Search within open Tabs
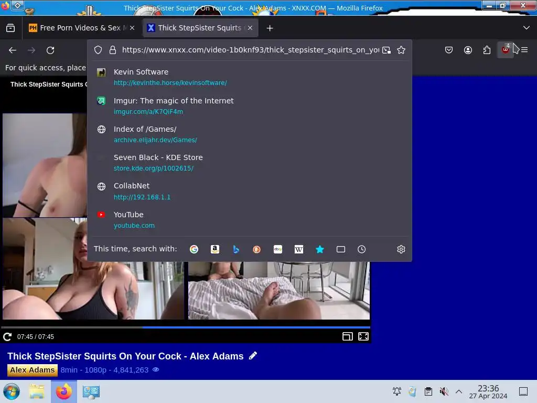Image resolution: width=537 pixels, height=403 pixels. point(341,249)
